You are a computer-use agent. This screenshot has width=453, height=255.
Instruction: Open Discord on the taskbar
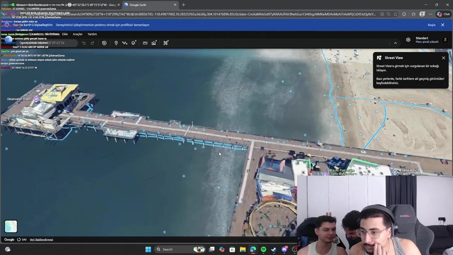(284, 249)
